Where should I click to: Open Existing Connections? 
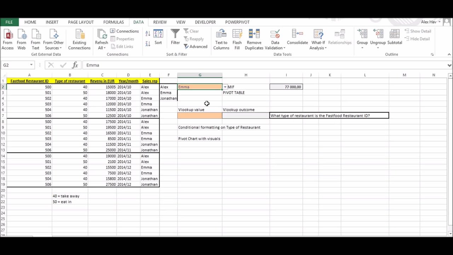(x=79, y=40)
